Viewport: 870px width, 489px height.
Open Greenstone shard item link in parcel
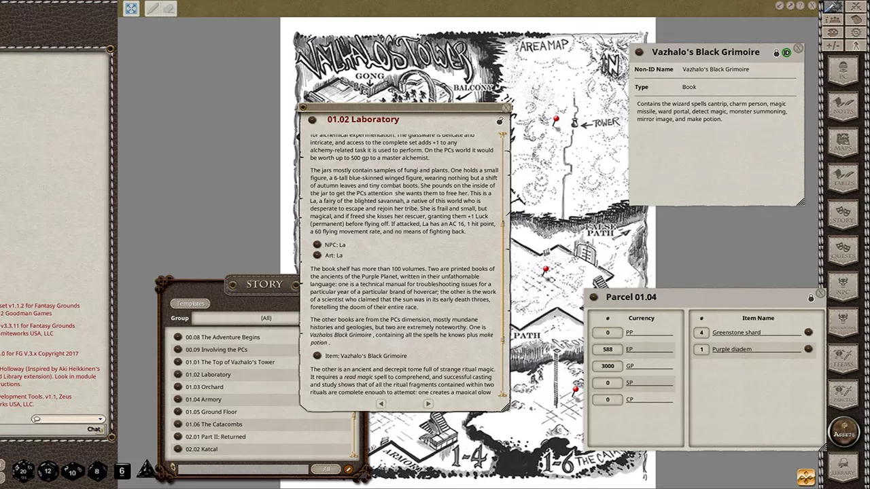[808, 332]
